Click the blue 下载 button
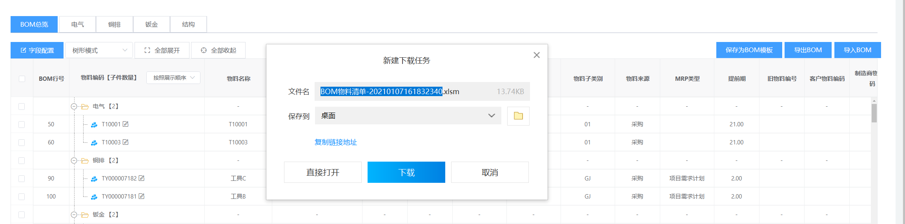 click(x=406, y=172)
